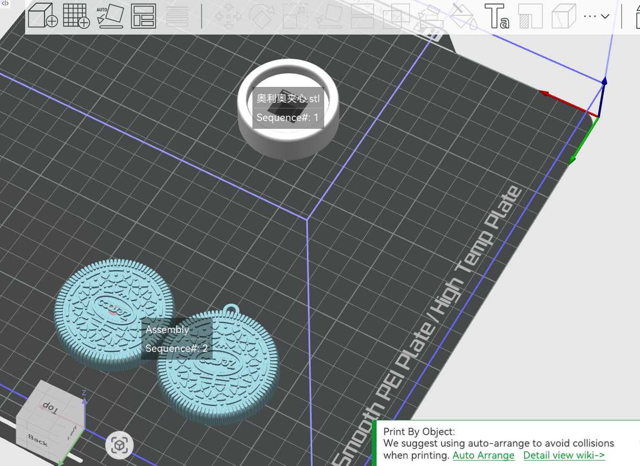Click the 'Sequence#: 1' label
640x466 pixels.
(288, 117)
